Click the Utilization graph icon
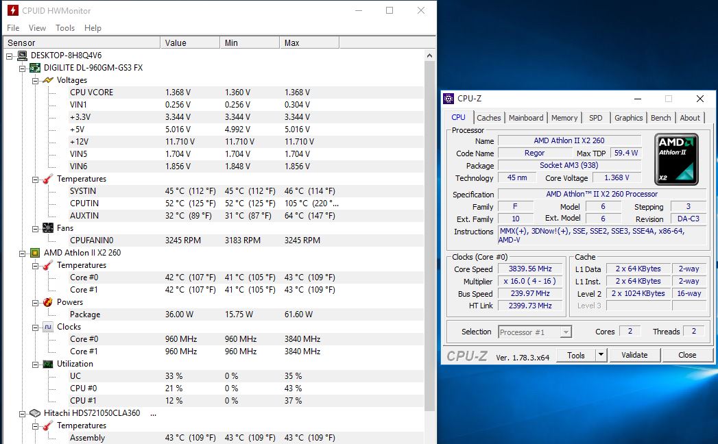The height and width of the screenshot is (444, 718). click(x=47, y=364)
